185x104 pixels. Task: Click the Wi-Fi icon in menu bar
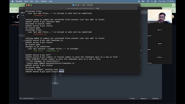point(148,1)
